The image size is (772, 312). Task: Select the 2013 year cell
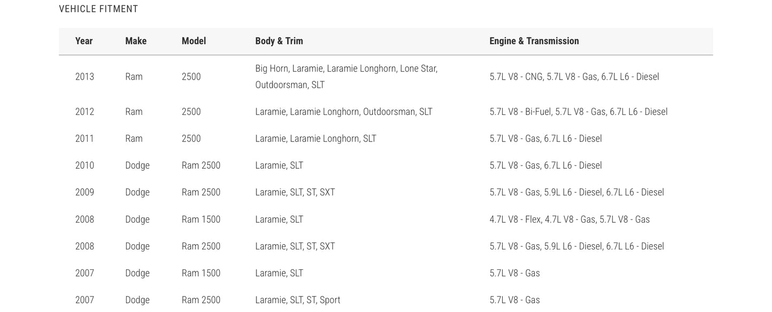(x=84, y=77)
